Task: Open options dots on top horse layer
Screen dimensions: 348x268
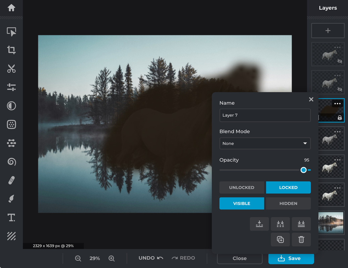Action: pos(337,47)
